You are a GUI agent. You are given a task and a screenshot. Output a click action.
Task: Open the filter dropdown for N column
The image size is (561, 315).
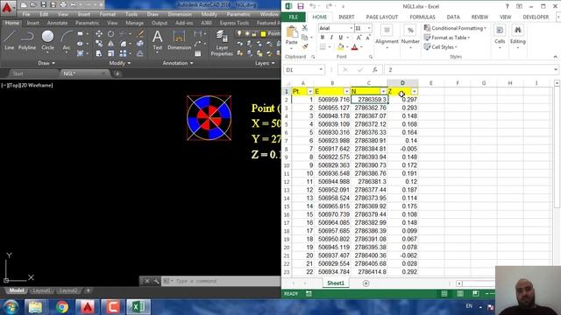pos(383,91)
